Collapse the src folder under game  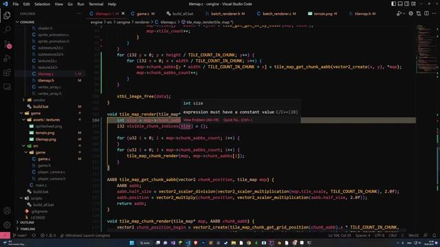[35, 145]
